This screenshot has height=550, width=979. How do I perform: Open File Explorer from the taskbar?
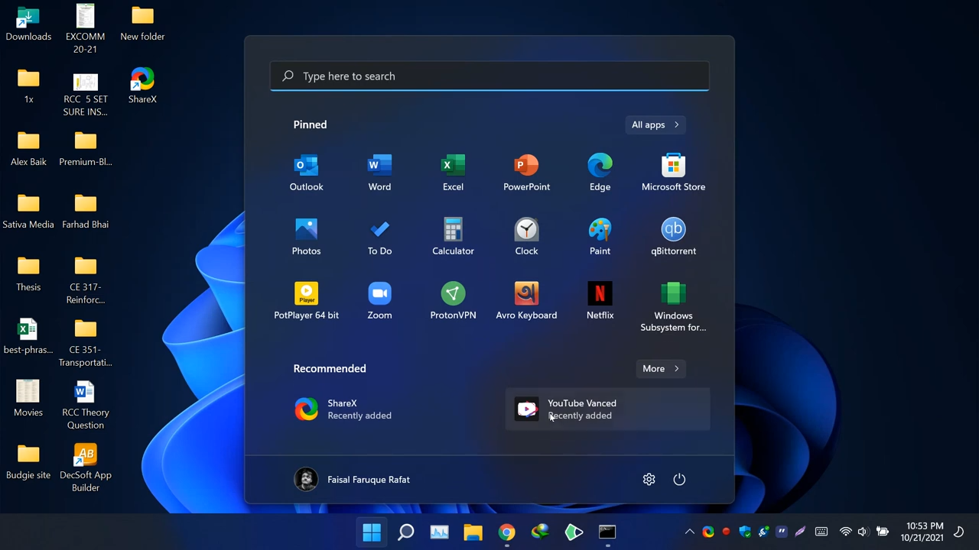473,532
